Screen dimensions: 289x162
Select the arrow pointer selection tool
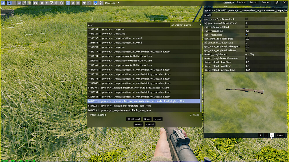click(9, 3)
